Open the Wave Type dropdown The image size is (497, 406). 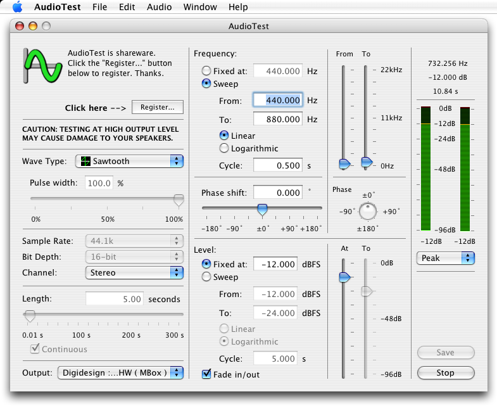point(129,162)
